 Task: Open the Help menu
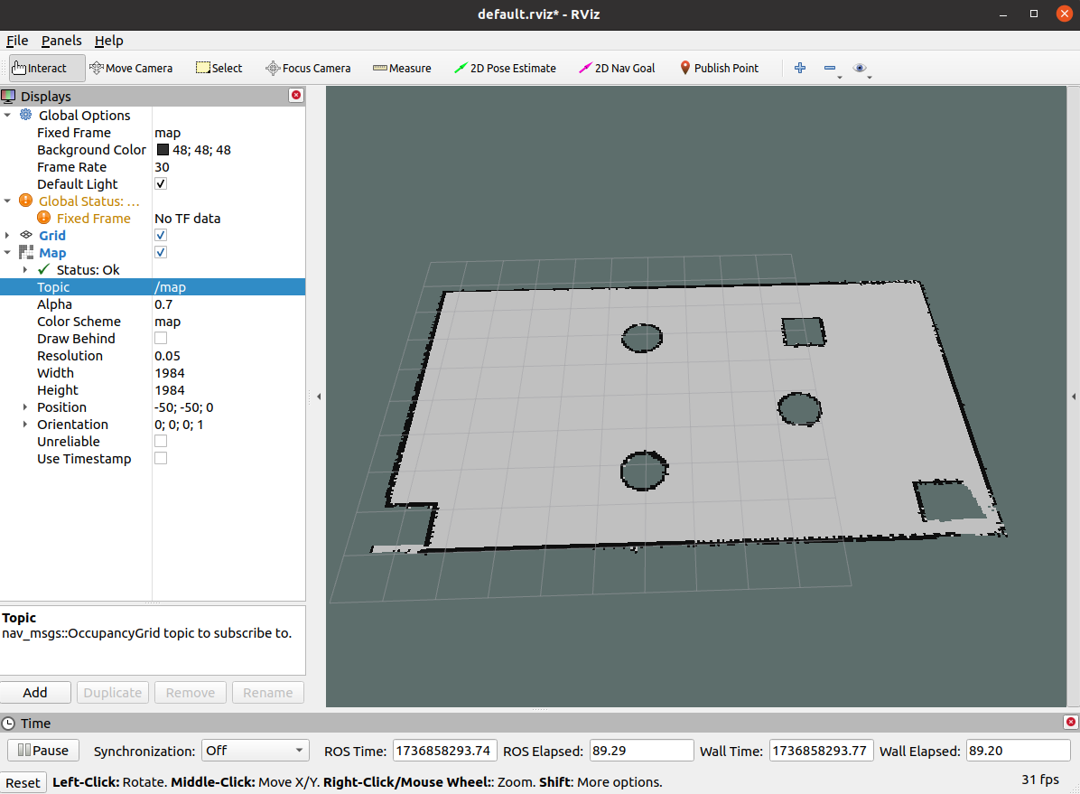pyautogui.click(x=109, y=41)
